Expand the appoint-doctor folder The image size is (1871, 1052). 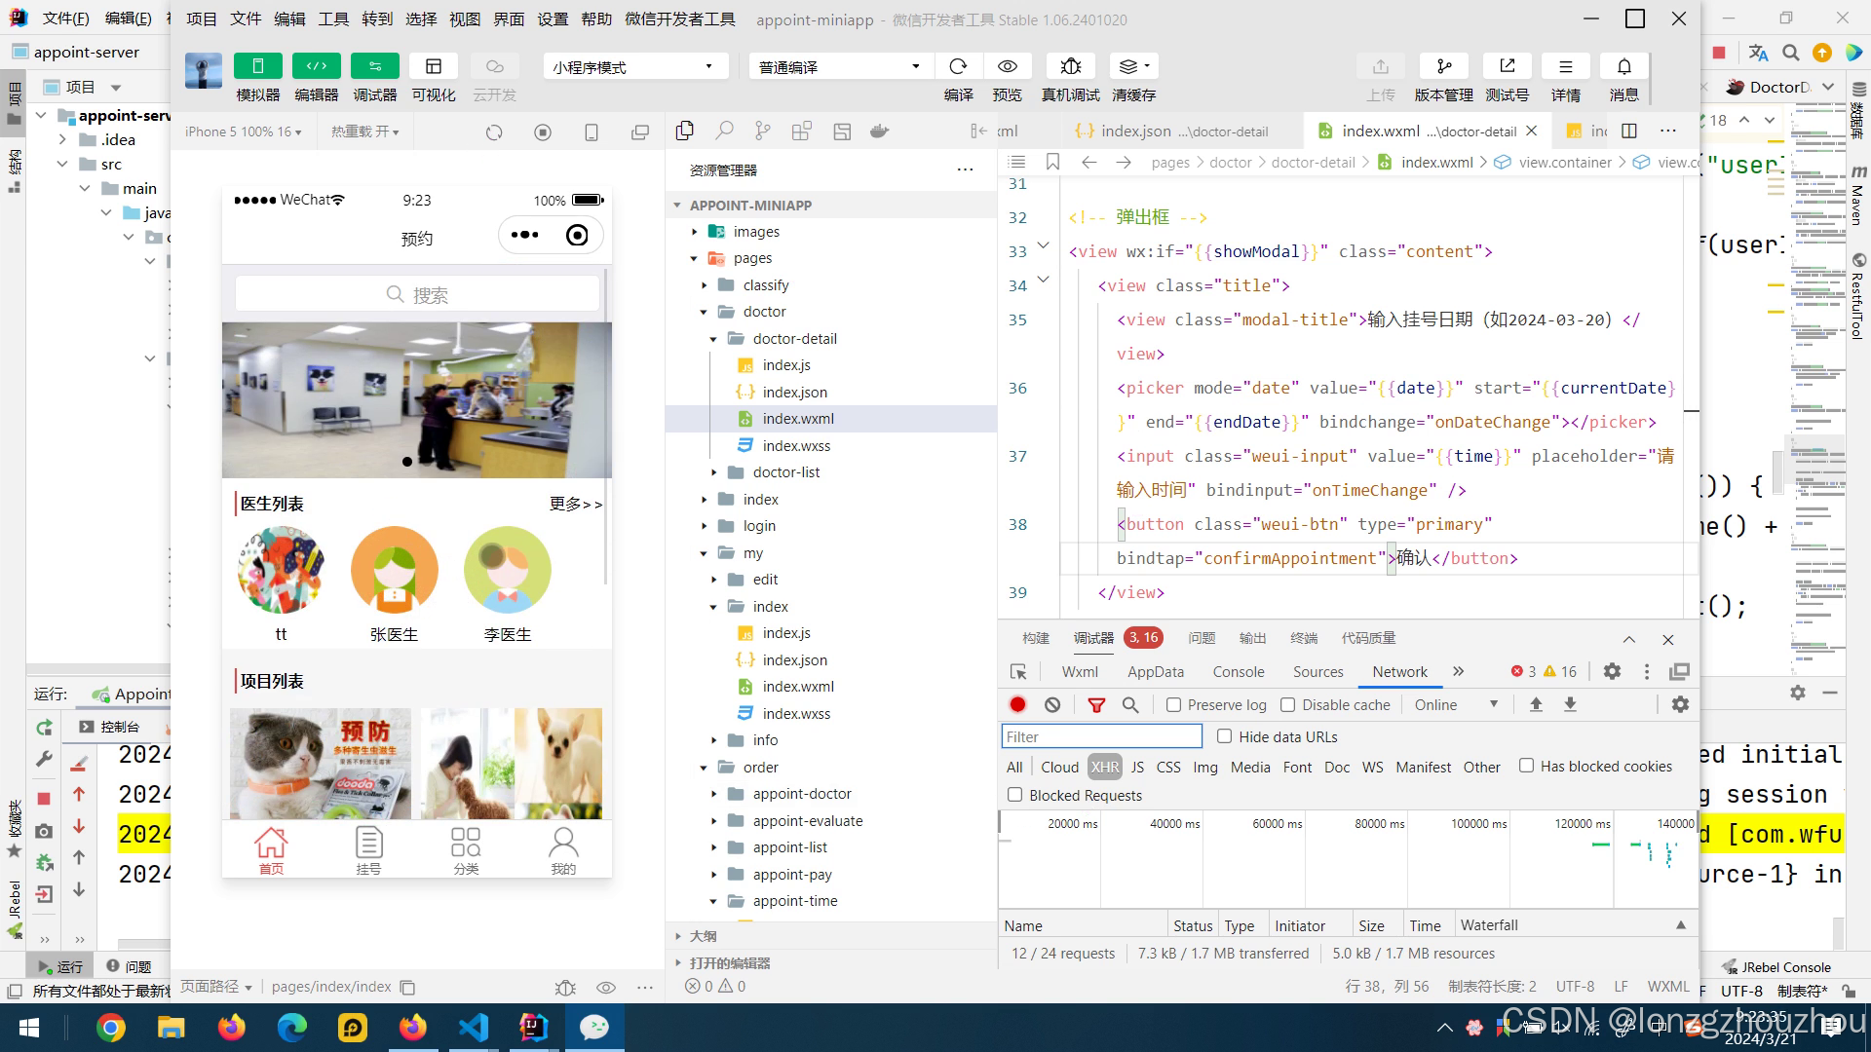coord(801,794)
